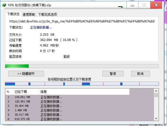This screenshot has height=126, width=167.
Task: Select thread row 2 with 120.491 MB
Action: pos(80,101)
